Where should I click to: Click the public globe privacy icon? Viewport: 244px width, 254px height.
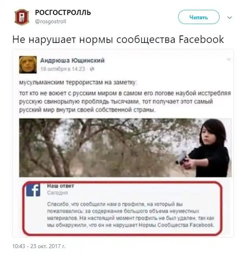(x=92, y=69)
